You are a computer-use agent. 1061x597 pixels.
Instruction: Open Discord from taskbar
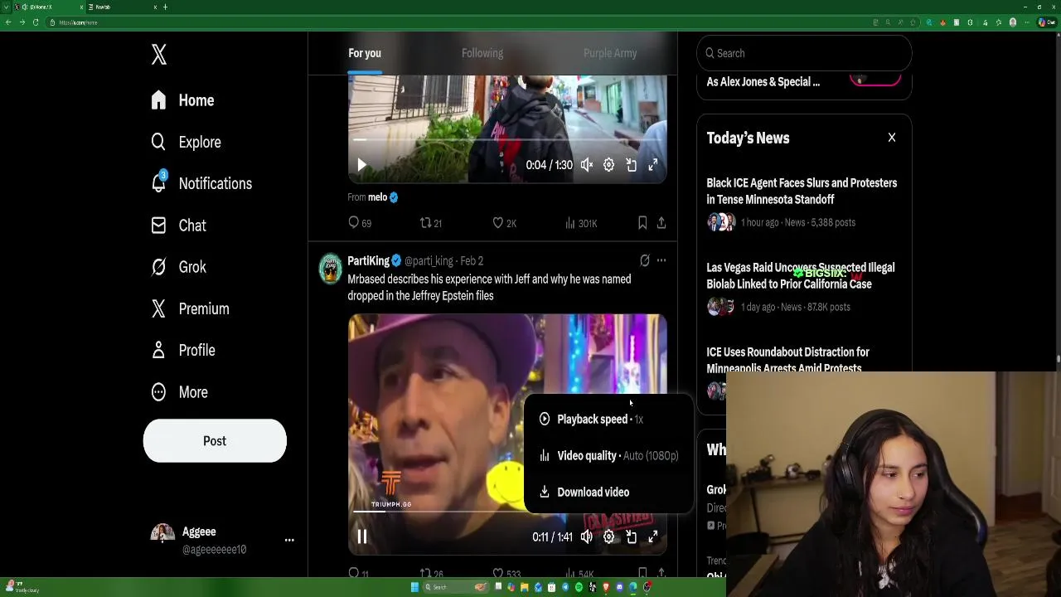(x=619, y=587)
